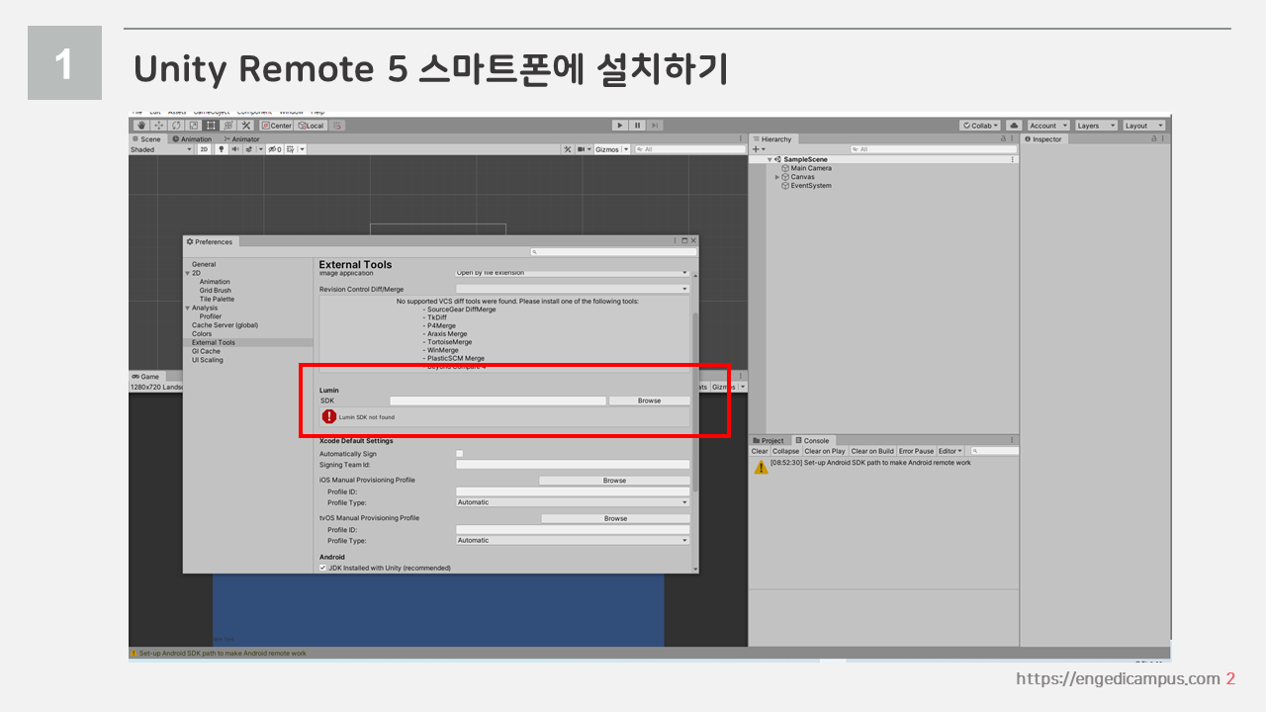Open the Layout dropdown
The image size is (1266, 712).
(x=1143, y=126)
